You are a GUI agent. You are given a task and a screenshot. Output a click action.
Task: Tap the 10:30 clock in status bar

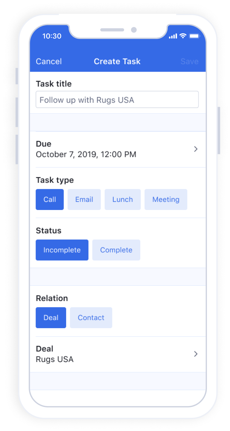tap(52, 36)
